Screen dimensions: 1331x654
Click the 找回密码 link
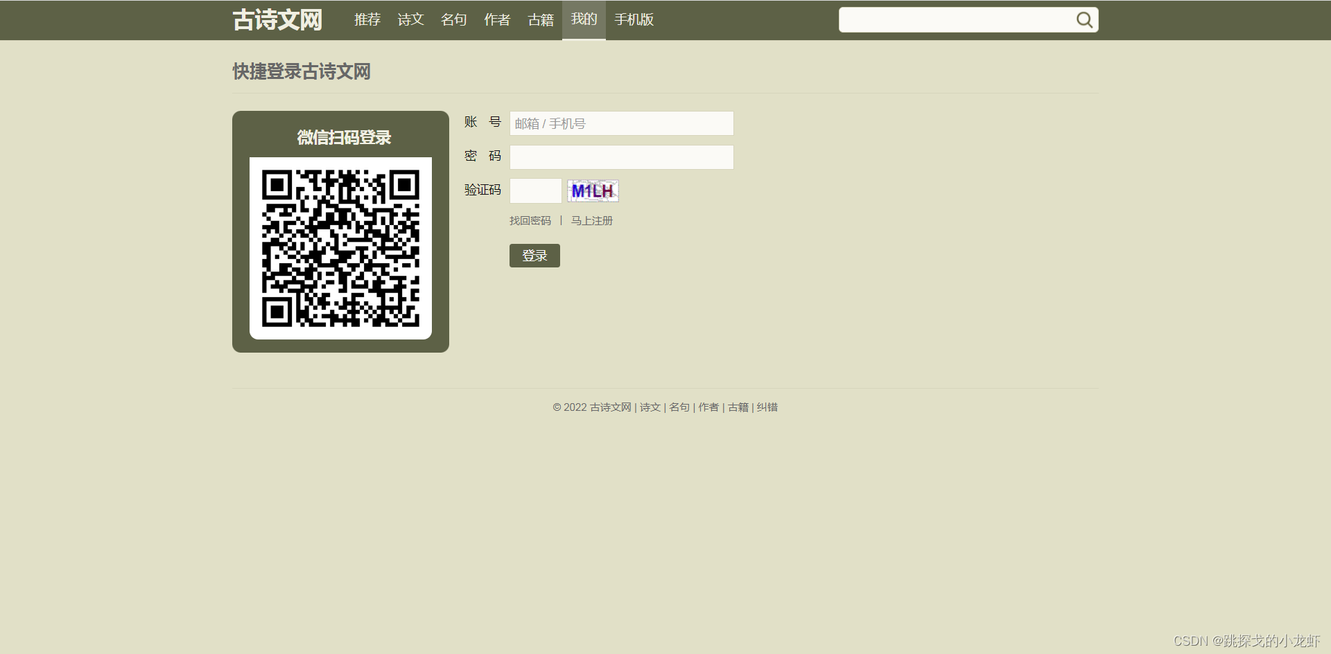click(x=530, y=221)
